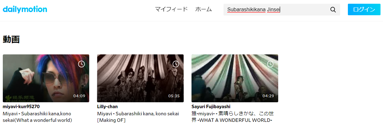Click the Dailymotion logo
Viewport: 383px width, 138px height.
(25, 9)
